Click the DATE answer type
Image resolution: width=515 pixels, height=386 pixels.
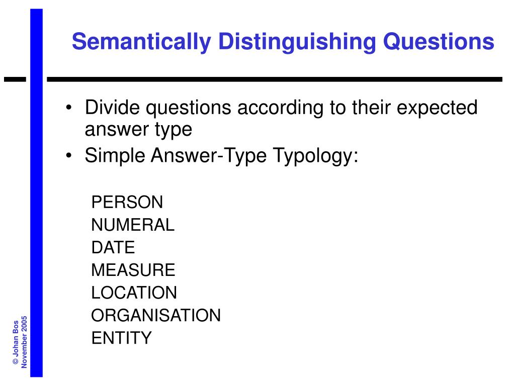[x=113, y=247]
